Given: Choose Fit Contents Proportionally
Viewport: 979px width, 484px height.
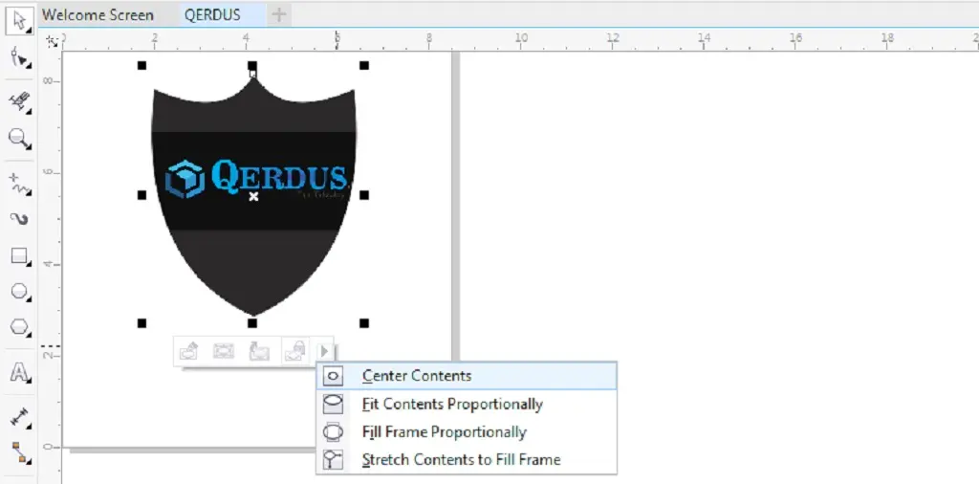Looking at the screenshot, I should tap(467, 404).
